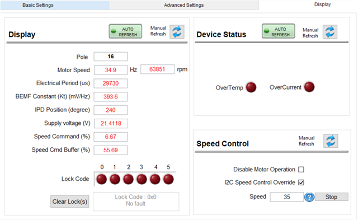
Task: Click Lock Code indicator 0
Action: (x=102, y=179)
